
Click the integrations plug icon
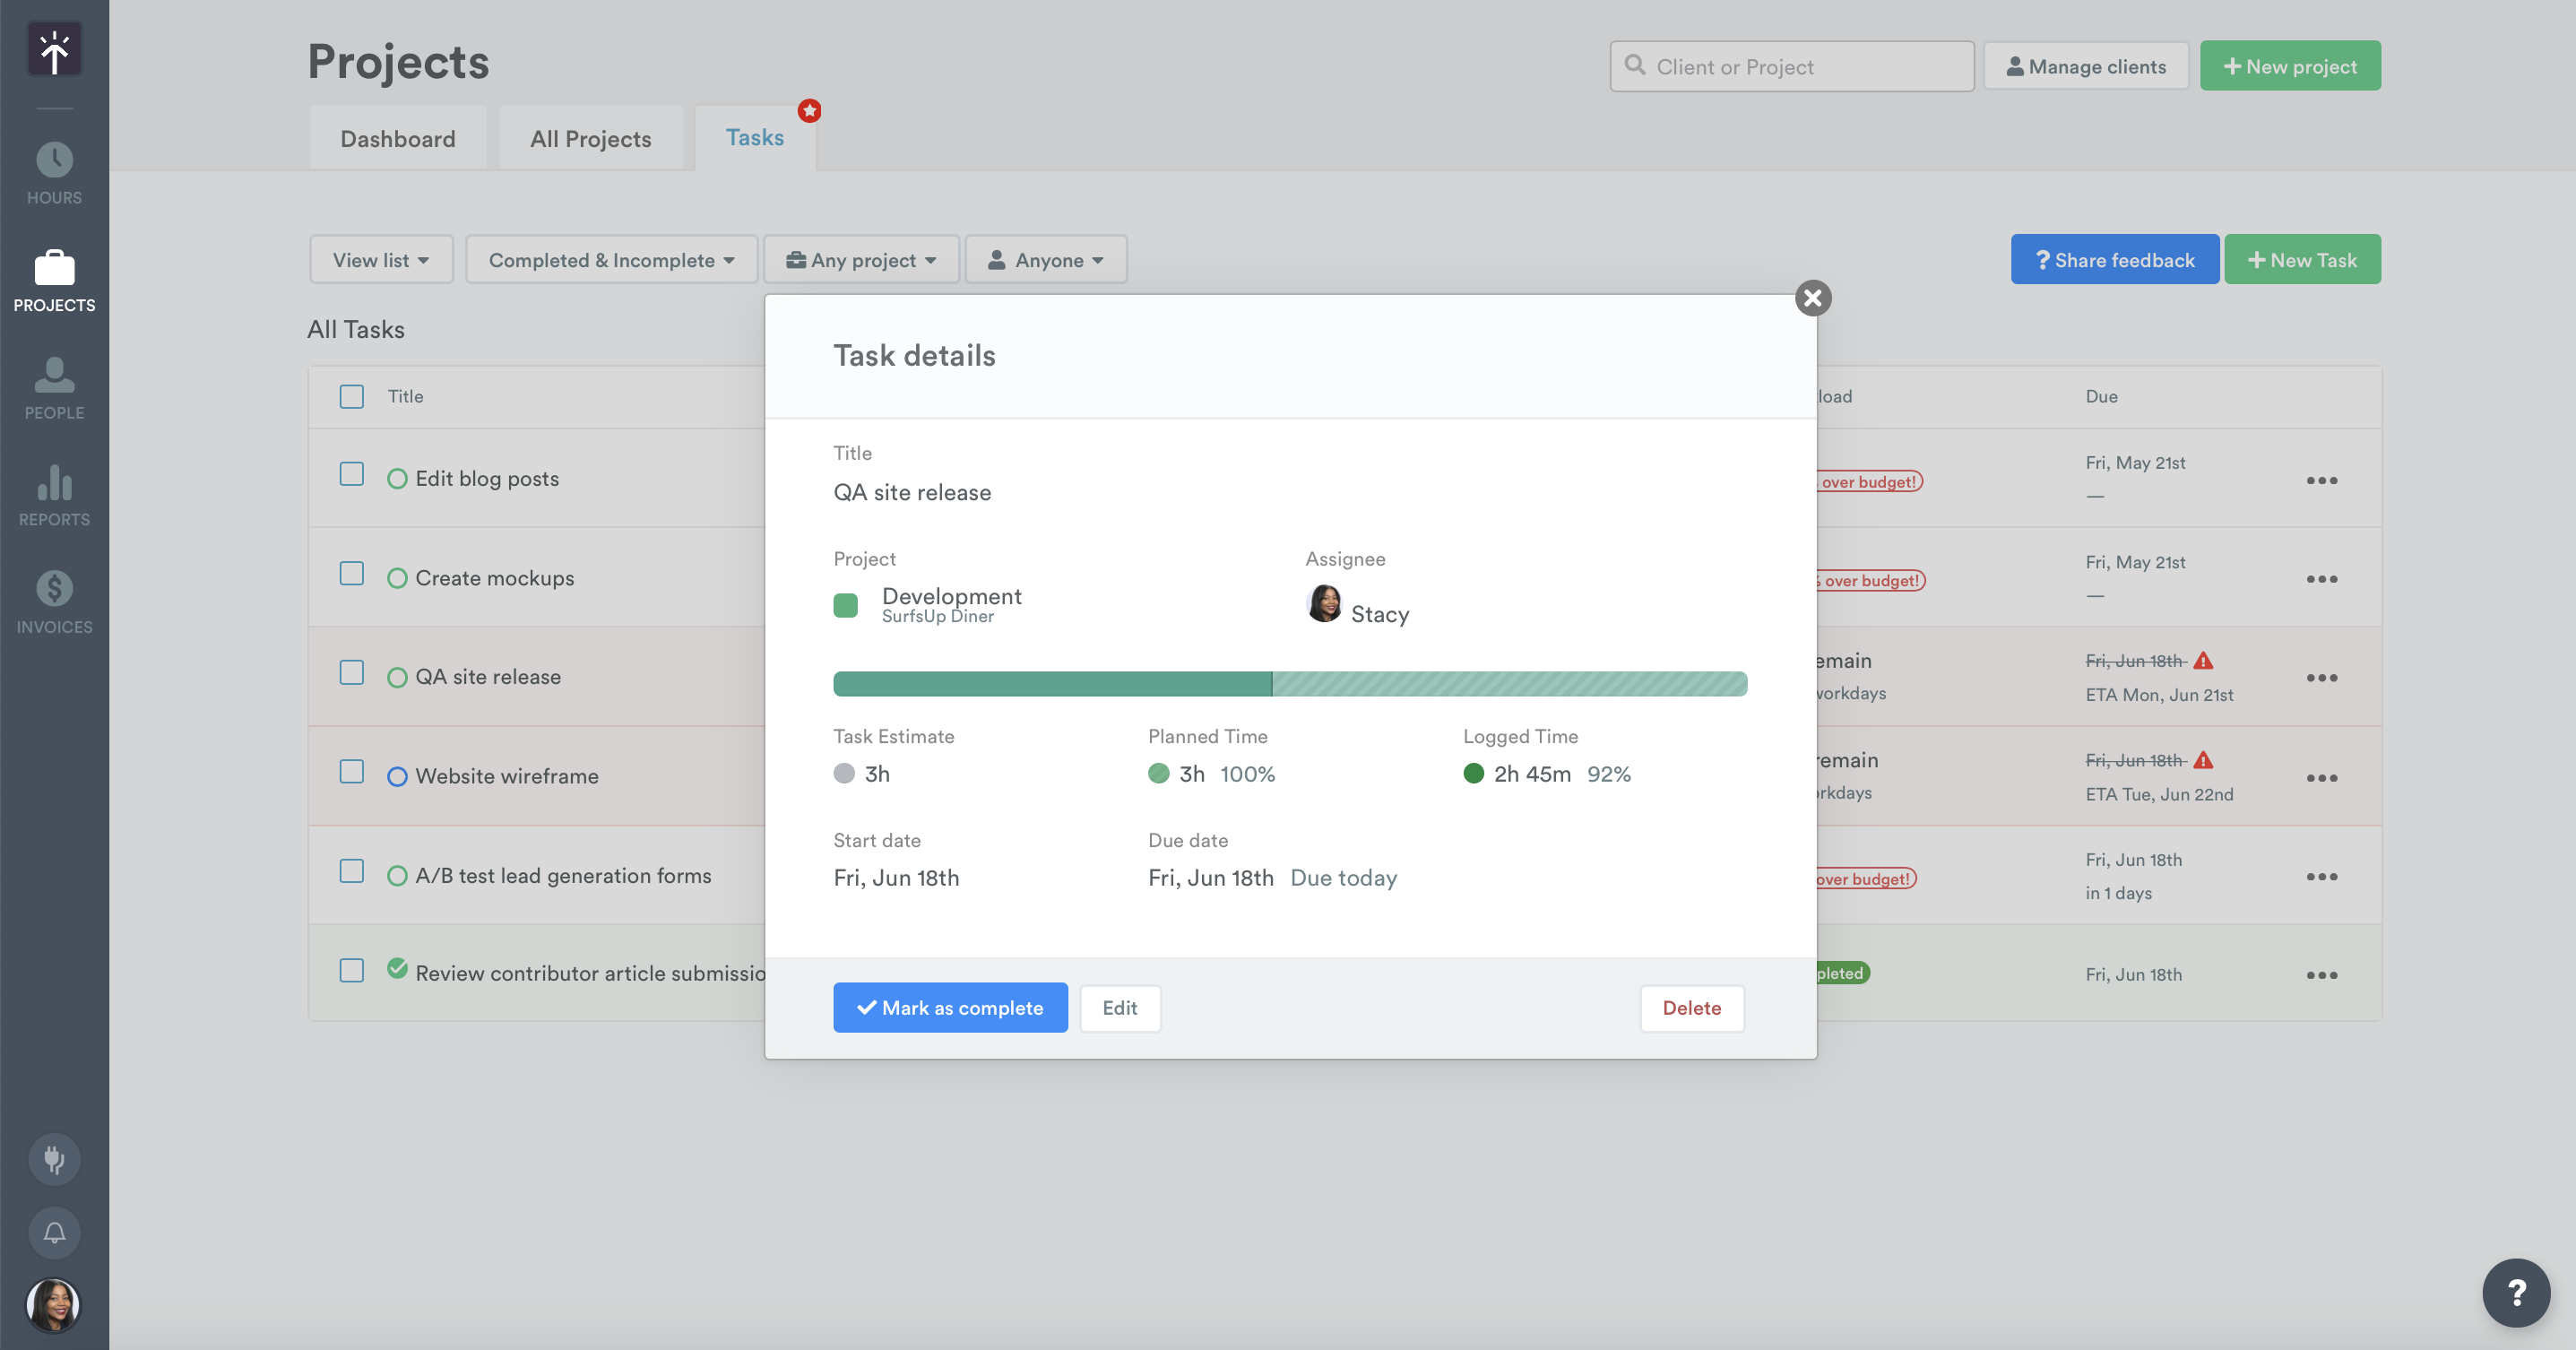tap(54, 1160)
